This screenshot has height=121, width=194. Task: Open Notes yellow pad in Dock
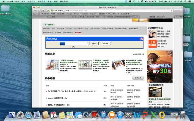(62, 115)
